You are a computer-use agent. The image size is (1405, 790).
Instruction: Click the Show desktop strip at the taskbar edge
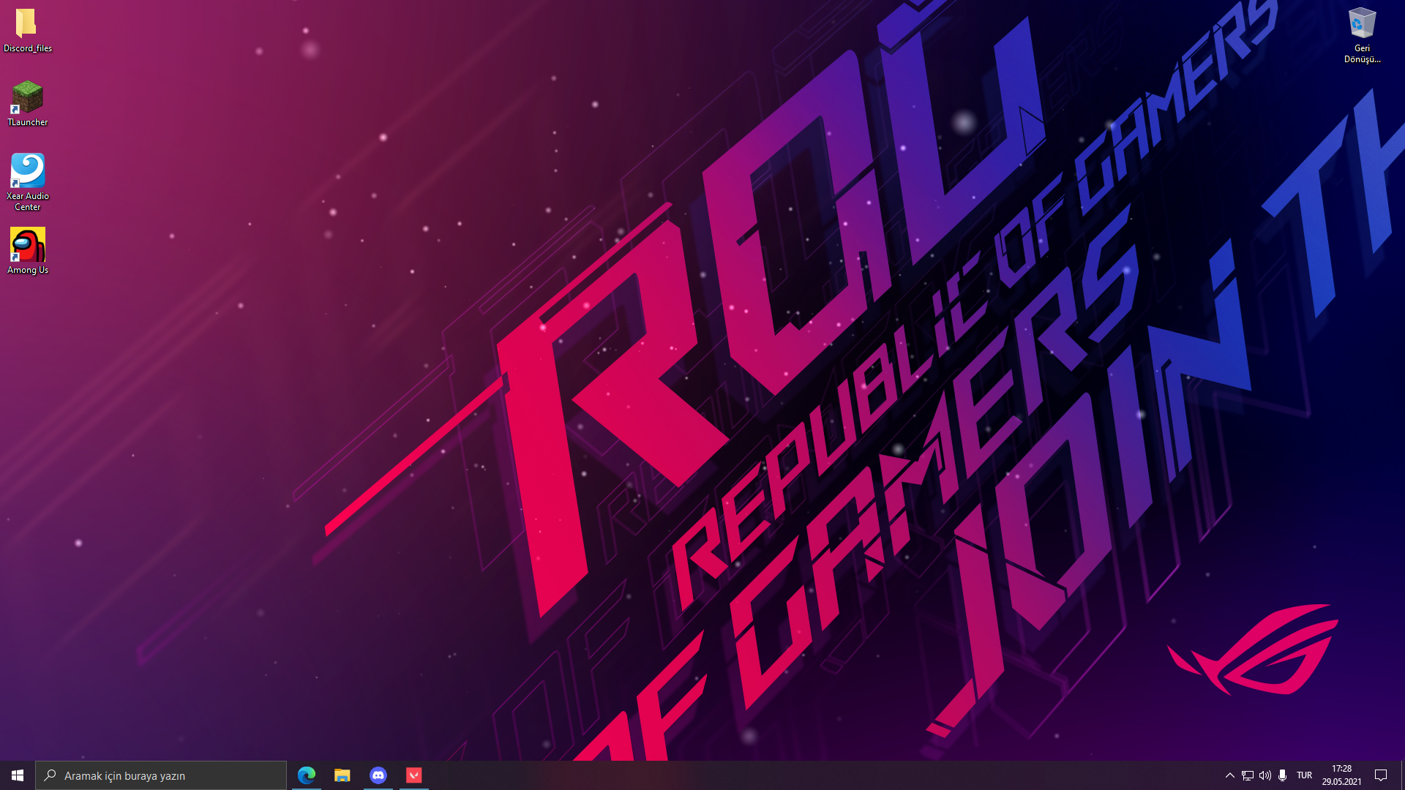(x=1402, y=775)
